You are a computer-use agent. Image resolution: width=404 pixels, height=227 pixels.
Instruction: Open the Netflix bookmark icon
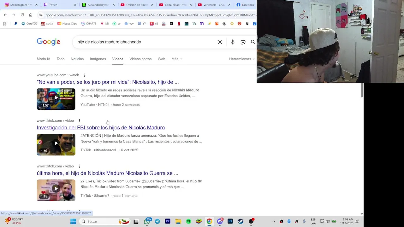(179, 24)
